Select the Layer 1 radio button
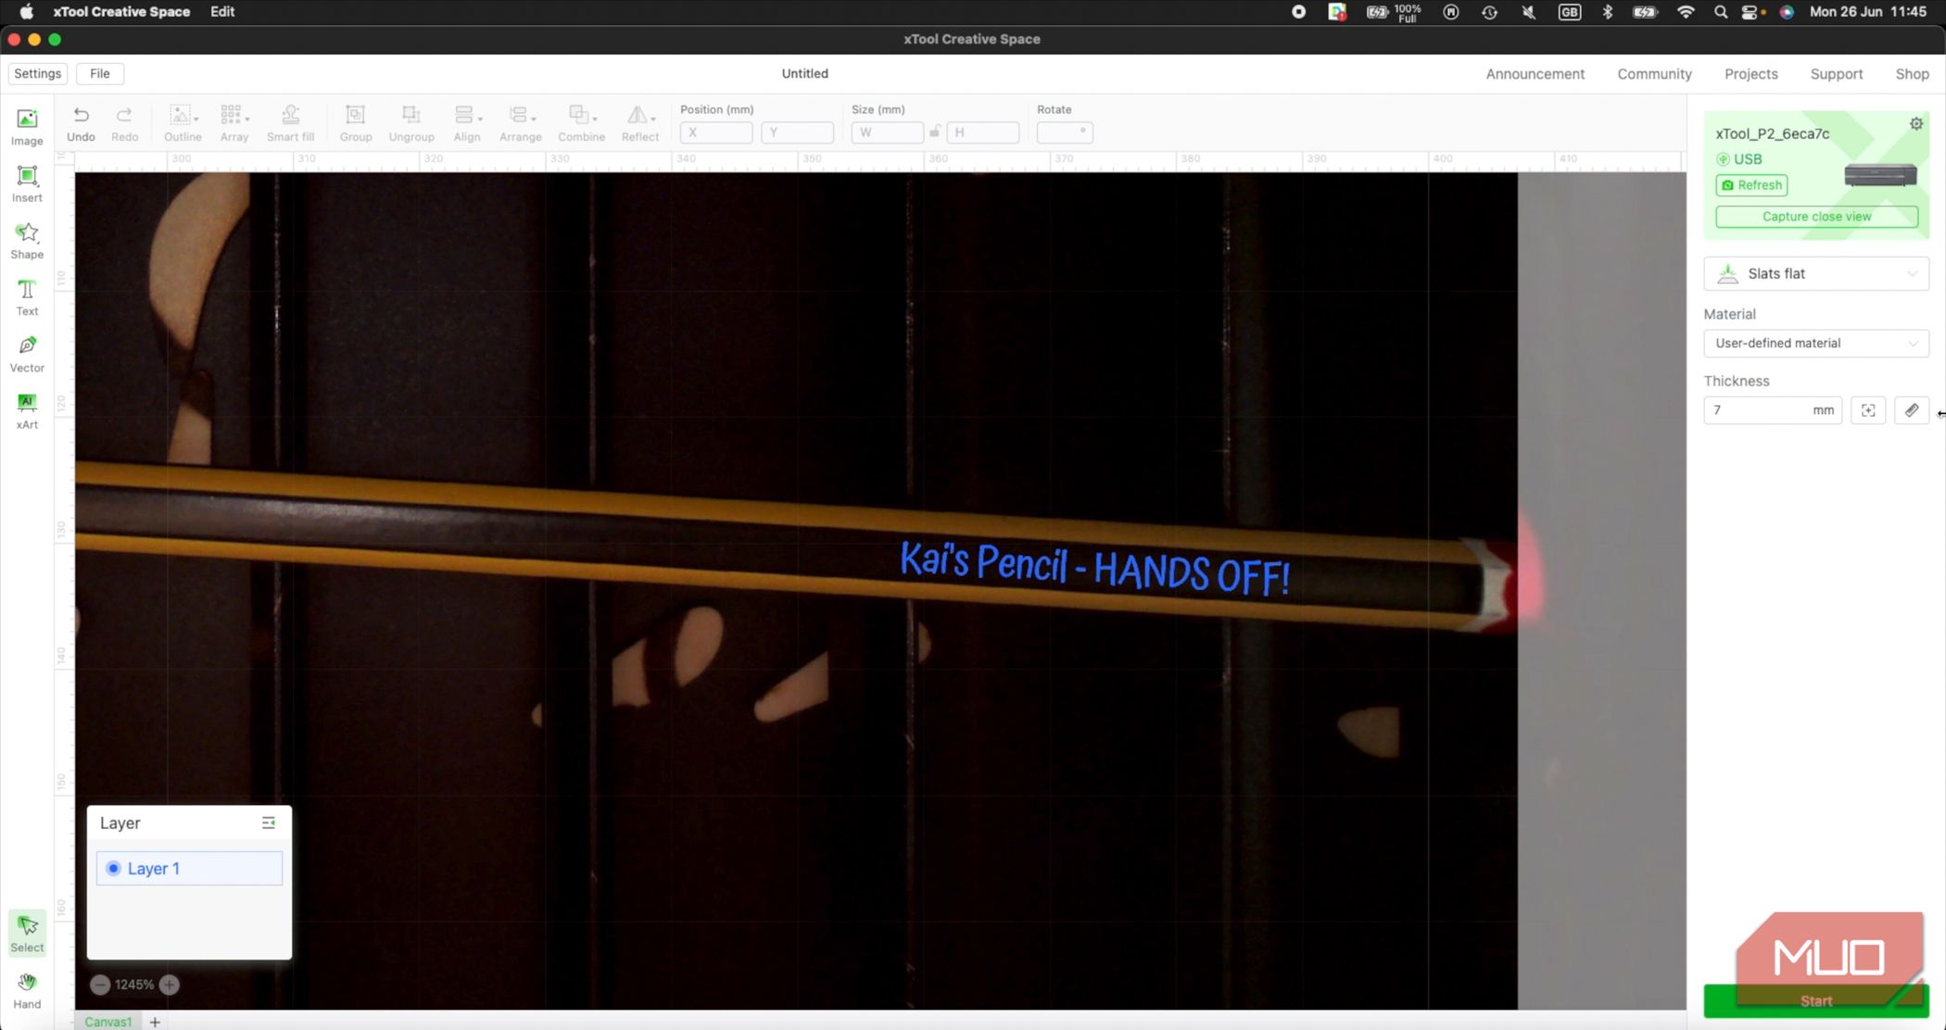1946x1030 pixels. [x=113, y=868]
